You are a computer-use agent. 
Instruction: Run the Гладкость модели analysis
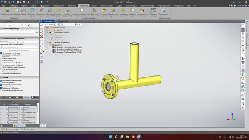(132, 12)
